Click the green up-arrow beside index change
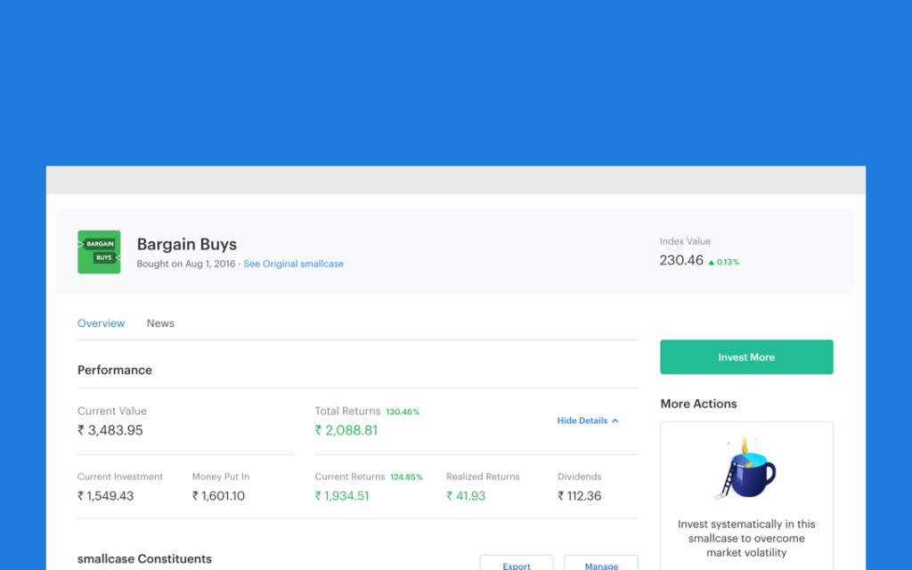 [x=711, y=262]
